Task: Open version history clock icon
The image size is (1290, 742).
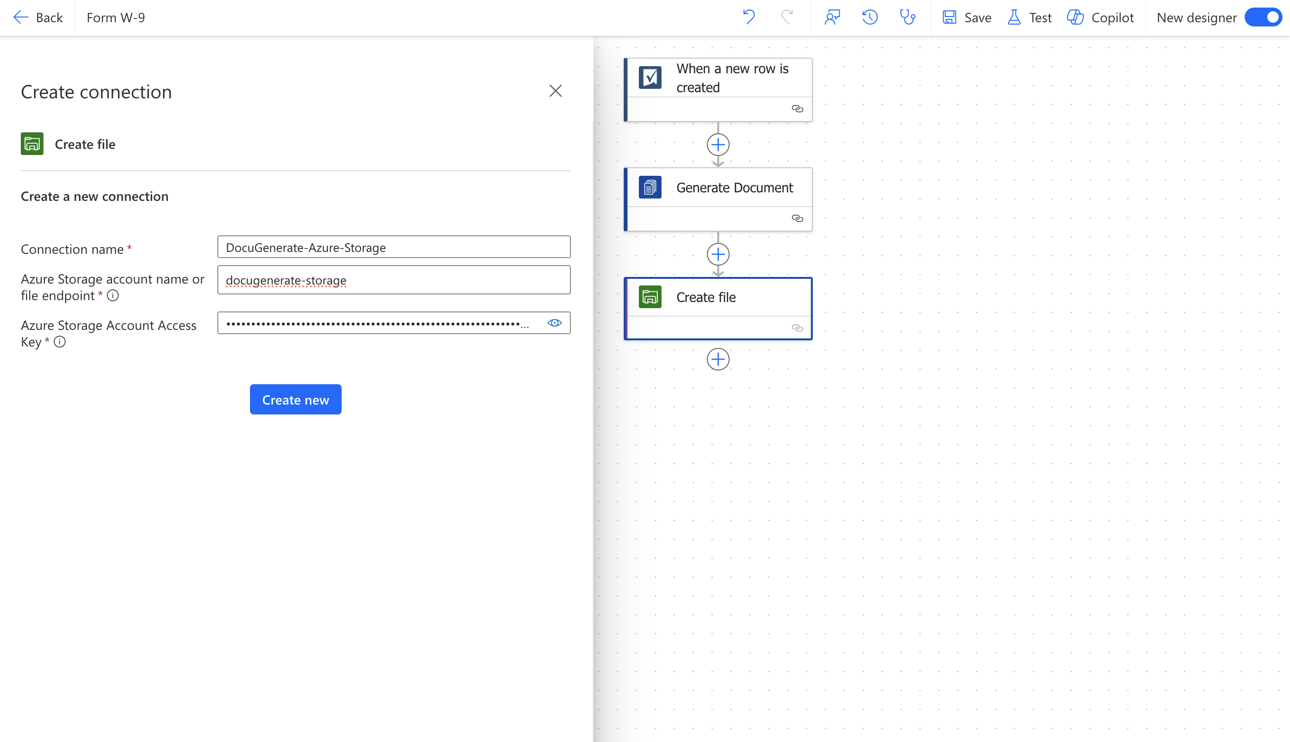Action: [x=869, y=17]
